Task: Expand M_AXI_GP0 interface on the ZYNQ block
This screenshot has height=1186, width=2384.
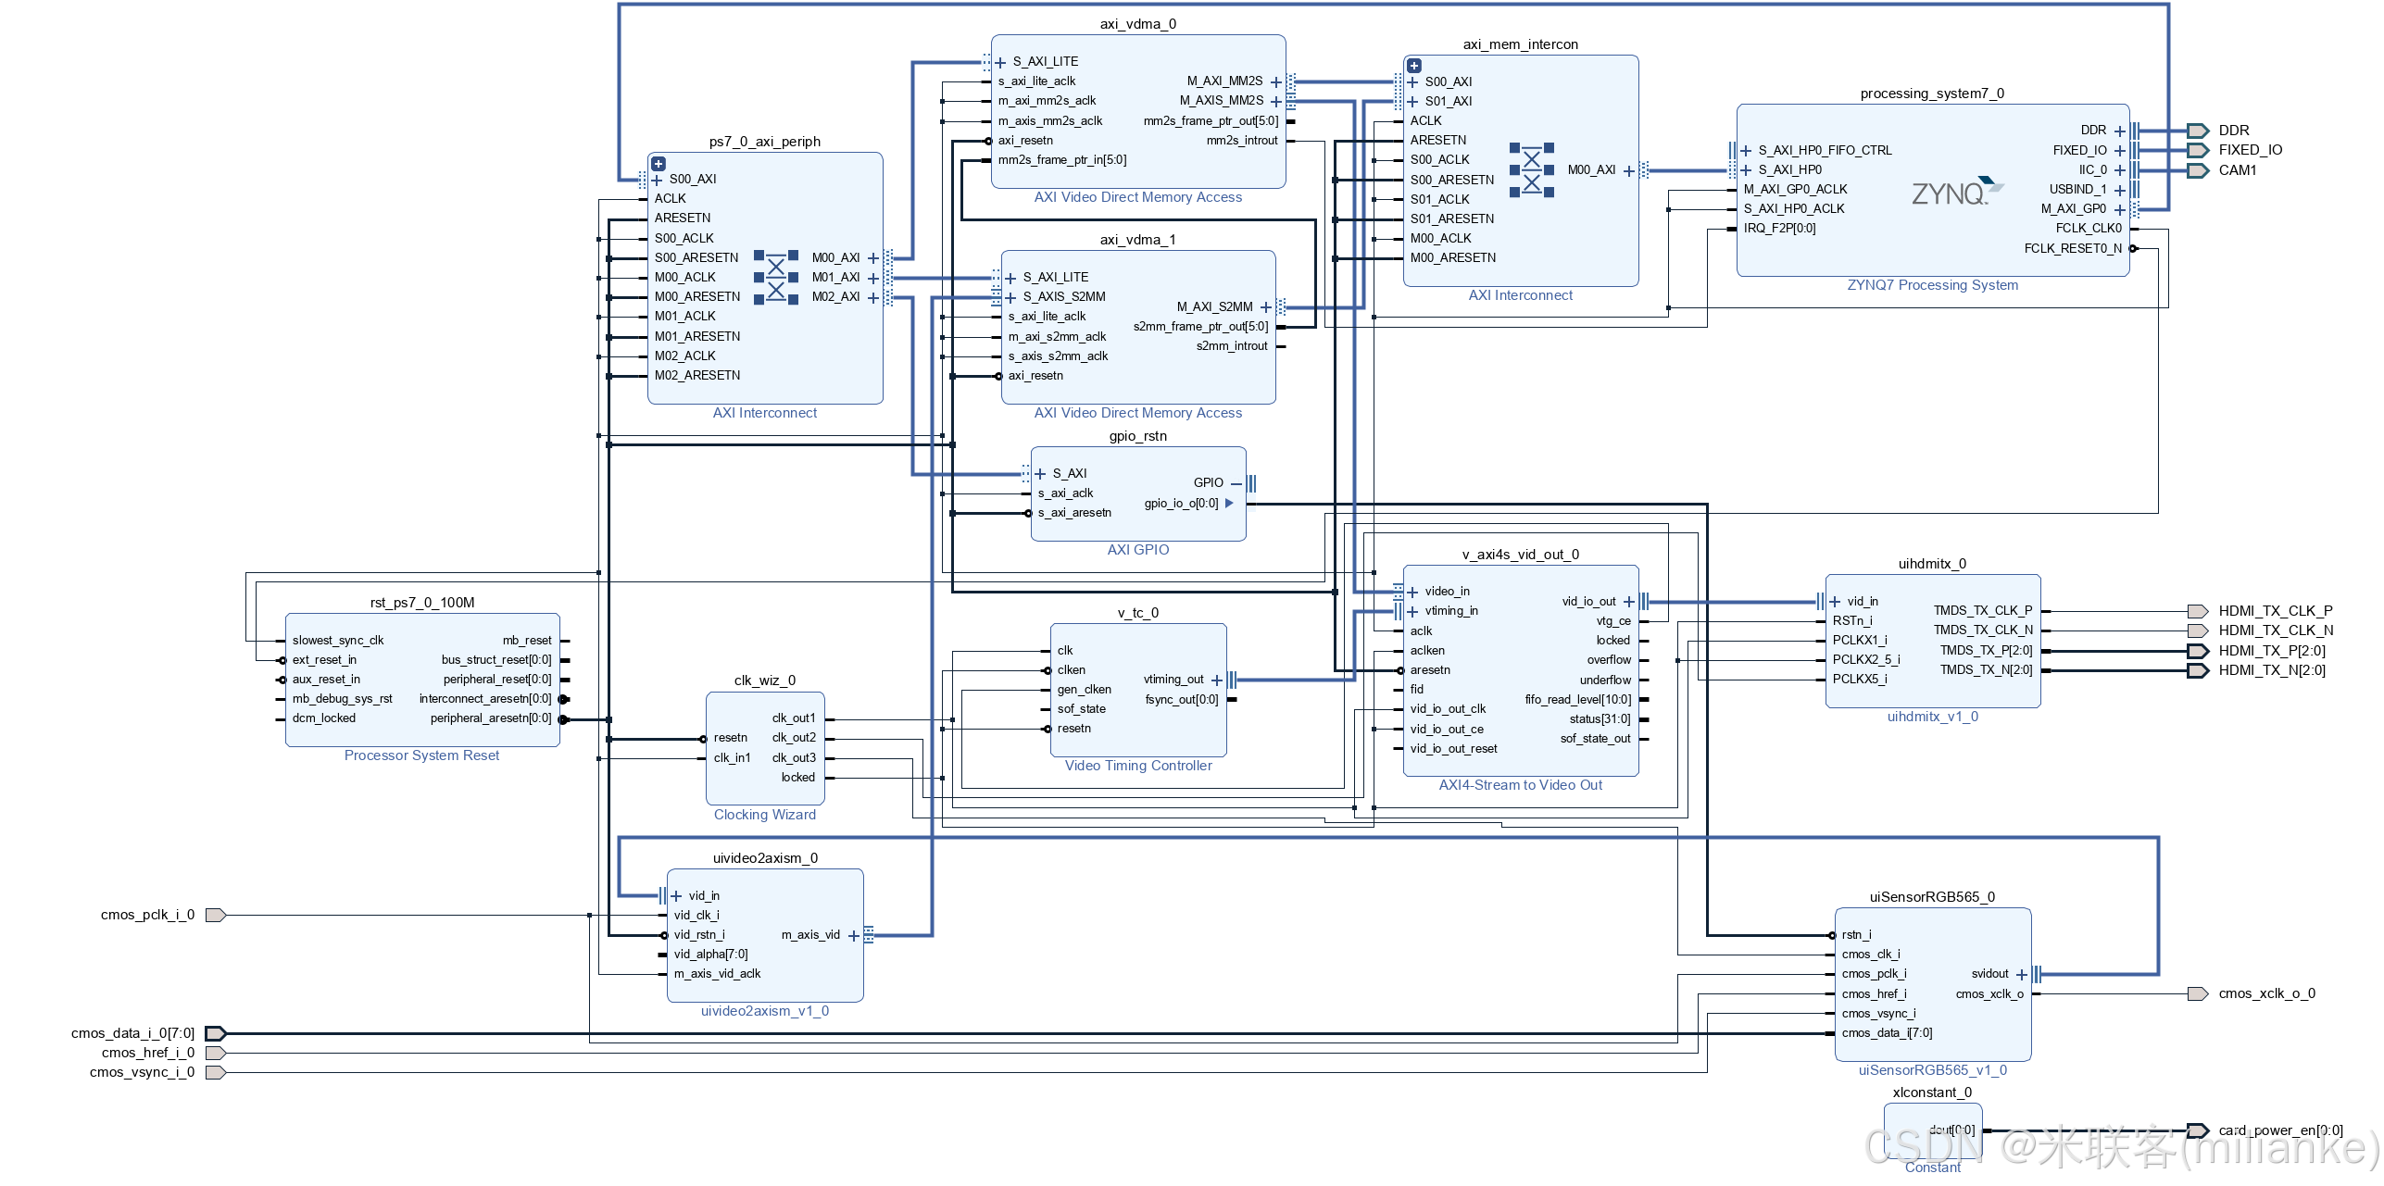Action: pyautogui.click(x=2120, y=208)
